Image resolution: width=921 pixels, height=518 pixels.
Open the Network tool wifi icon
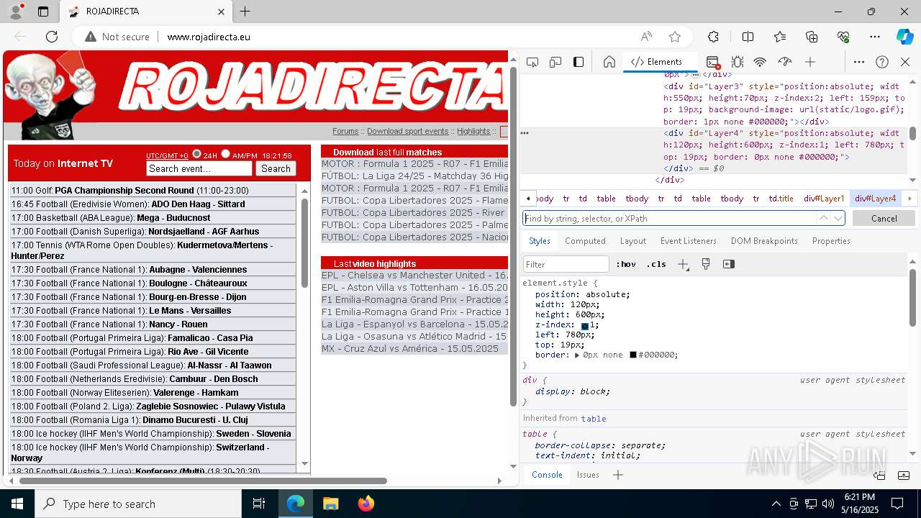pos(760,62)
